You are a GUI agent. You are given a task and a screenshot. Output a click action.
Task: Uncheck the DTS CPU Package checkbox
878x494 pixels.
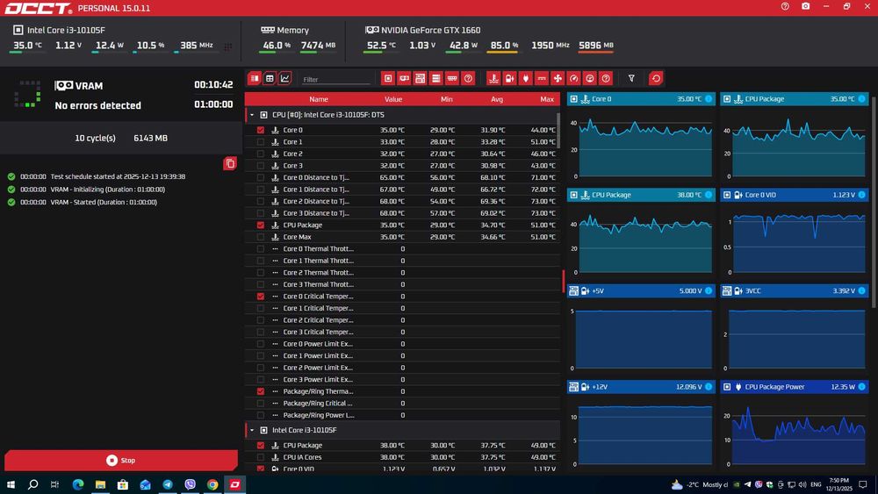pyautogui.click(x=261, y=225)
